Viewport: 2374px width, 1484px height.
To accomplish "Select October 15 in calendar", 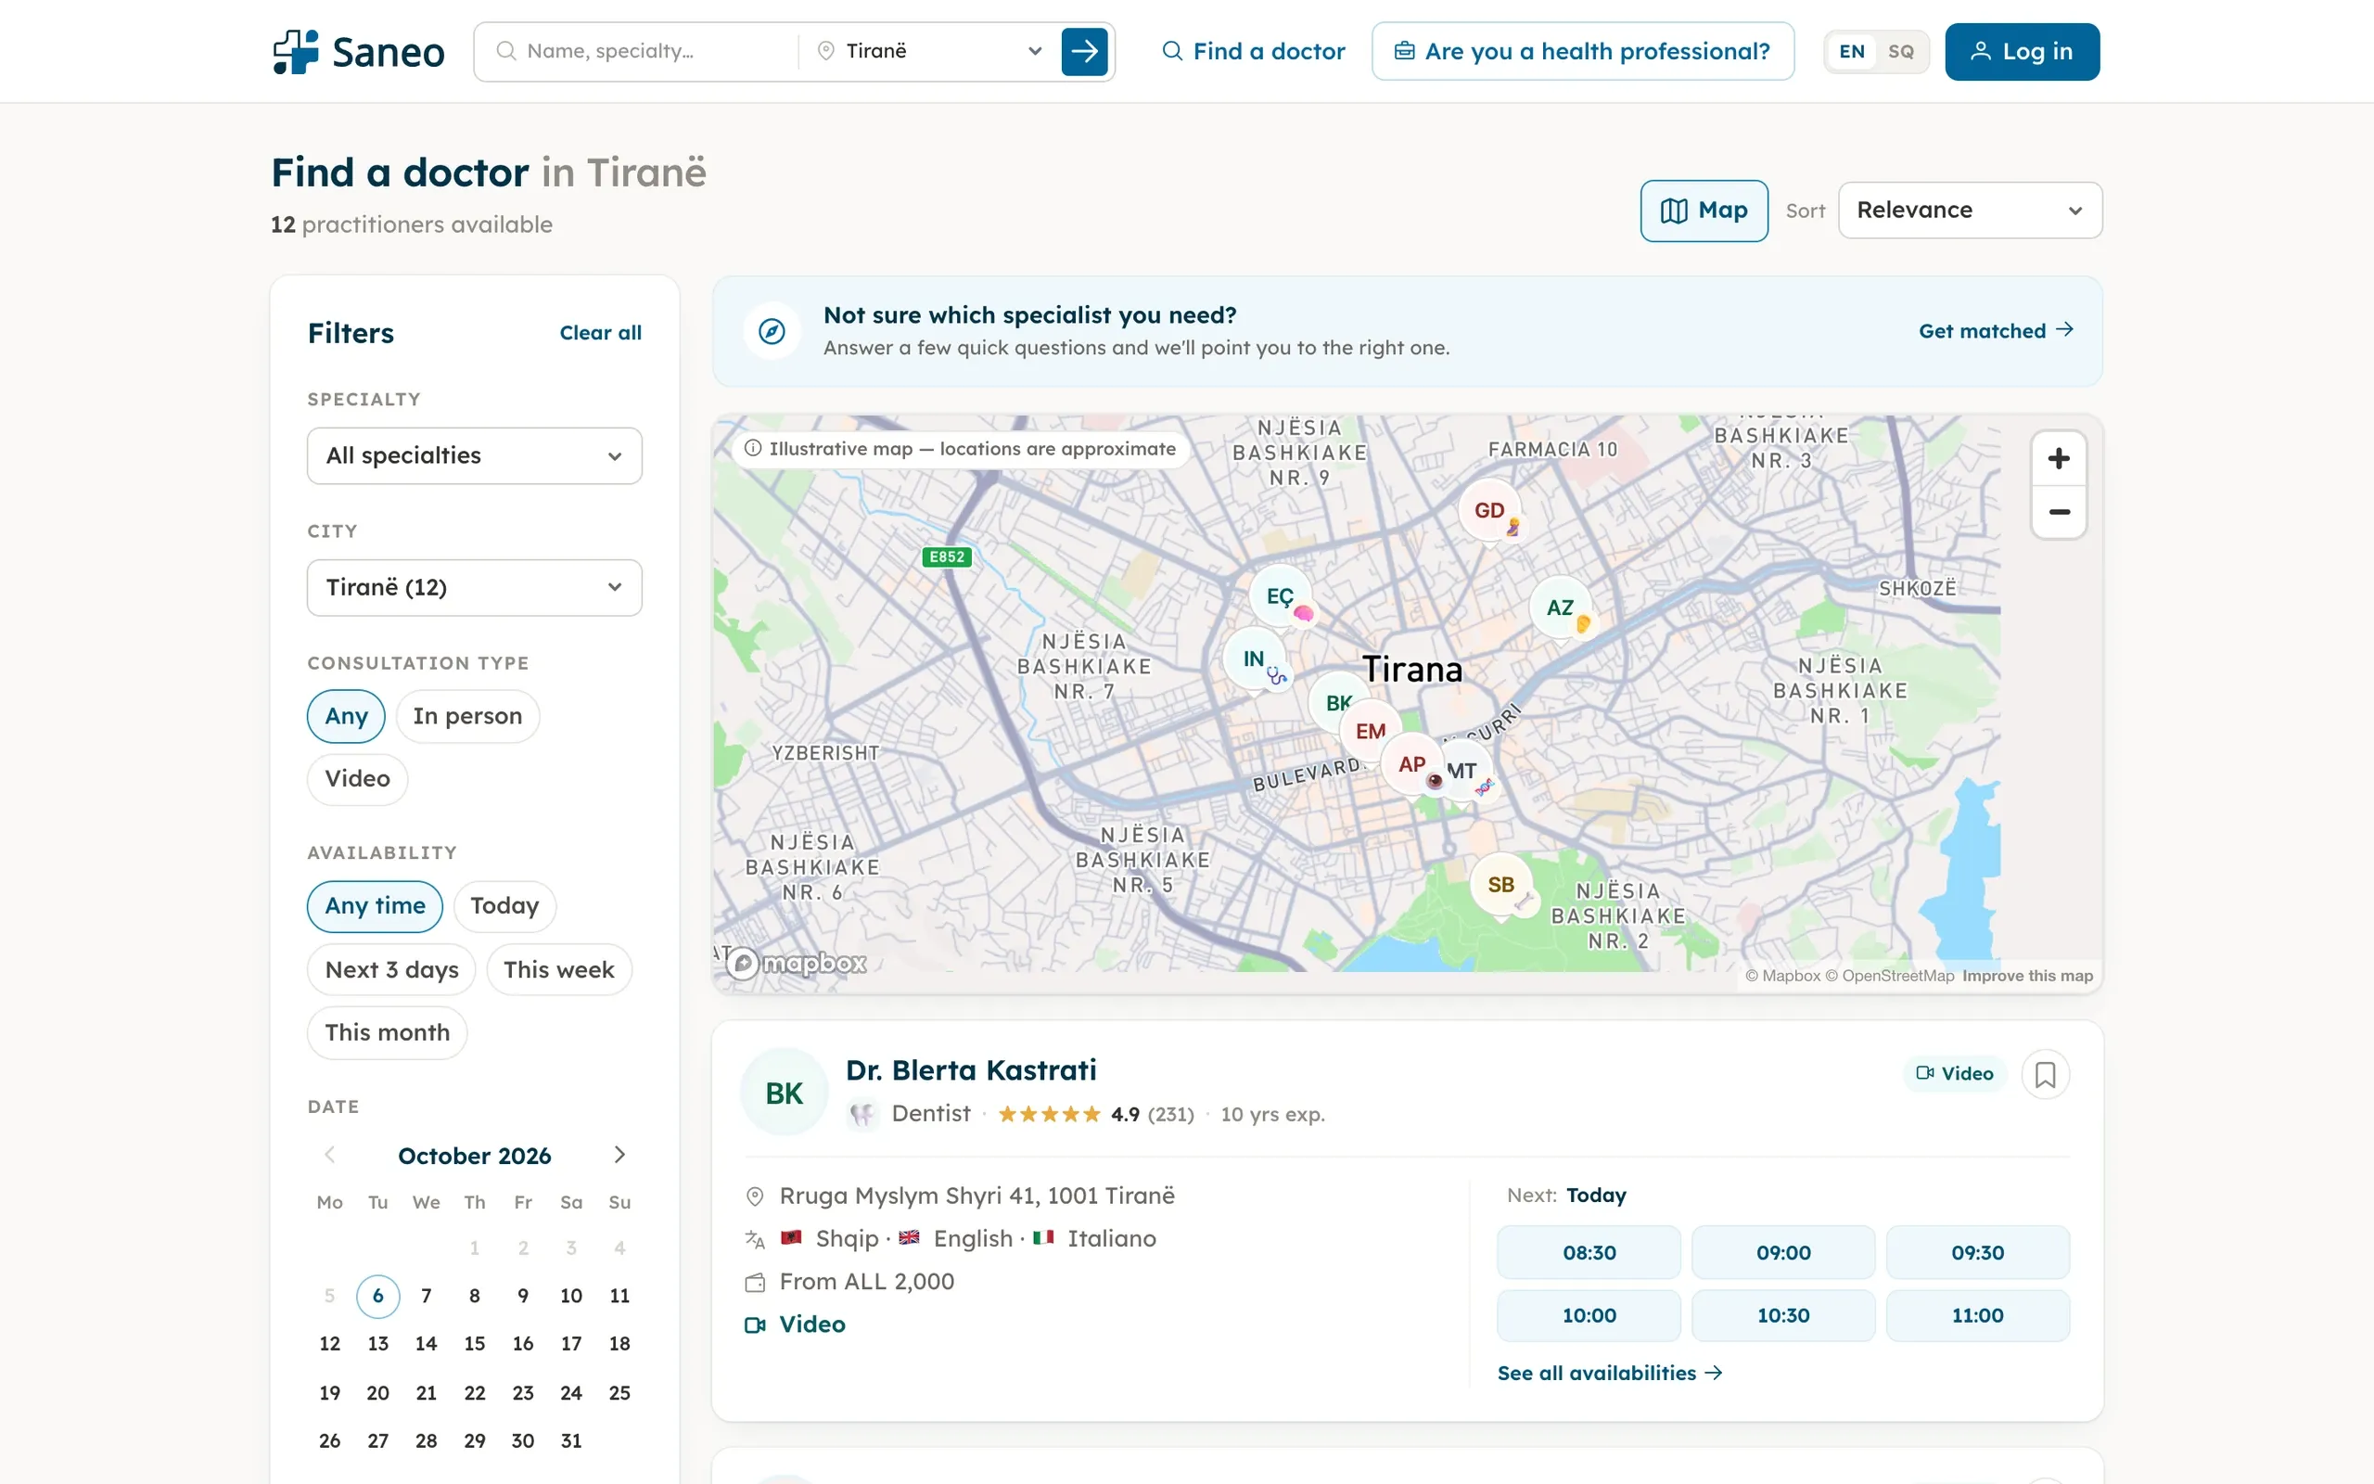I will 474,1344.
